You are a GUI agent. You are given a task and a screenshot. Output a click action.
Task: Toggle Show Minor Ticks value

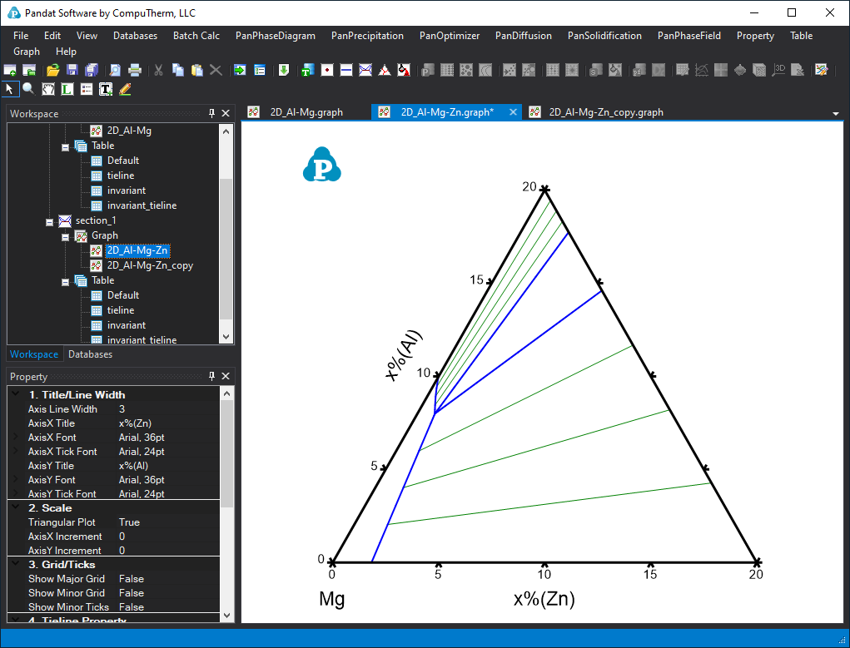pyautogui.click(x=131, y=607)
